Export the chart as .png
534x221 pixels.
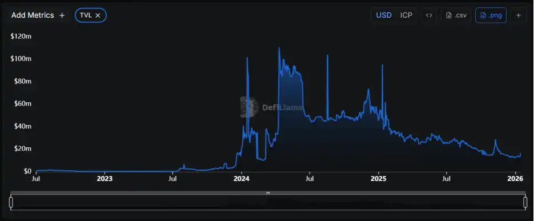point(491,15)
